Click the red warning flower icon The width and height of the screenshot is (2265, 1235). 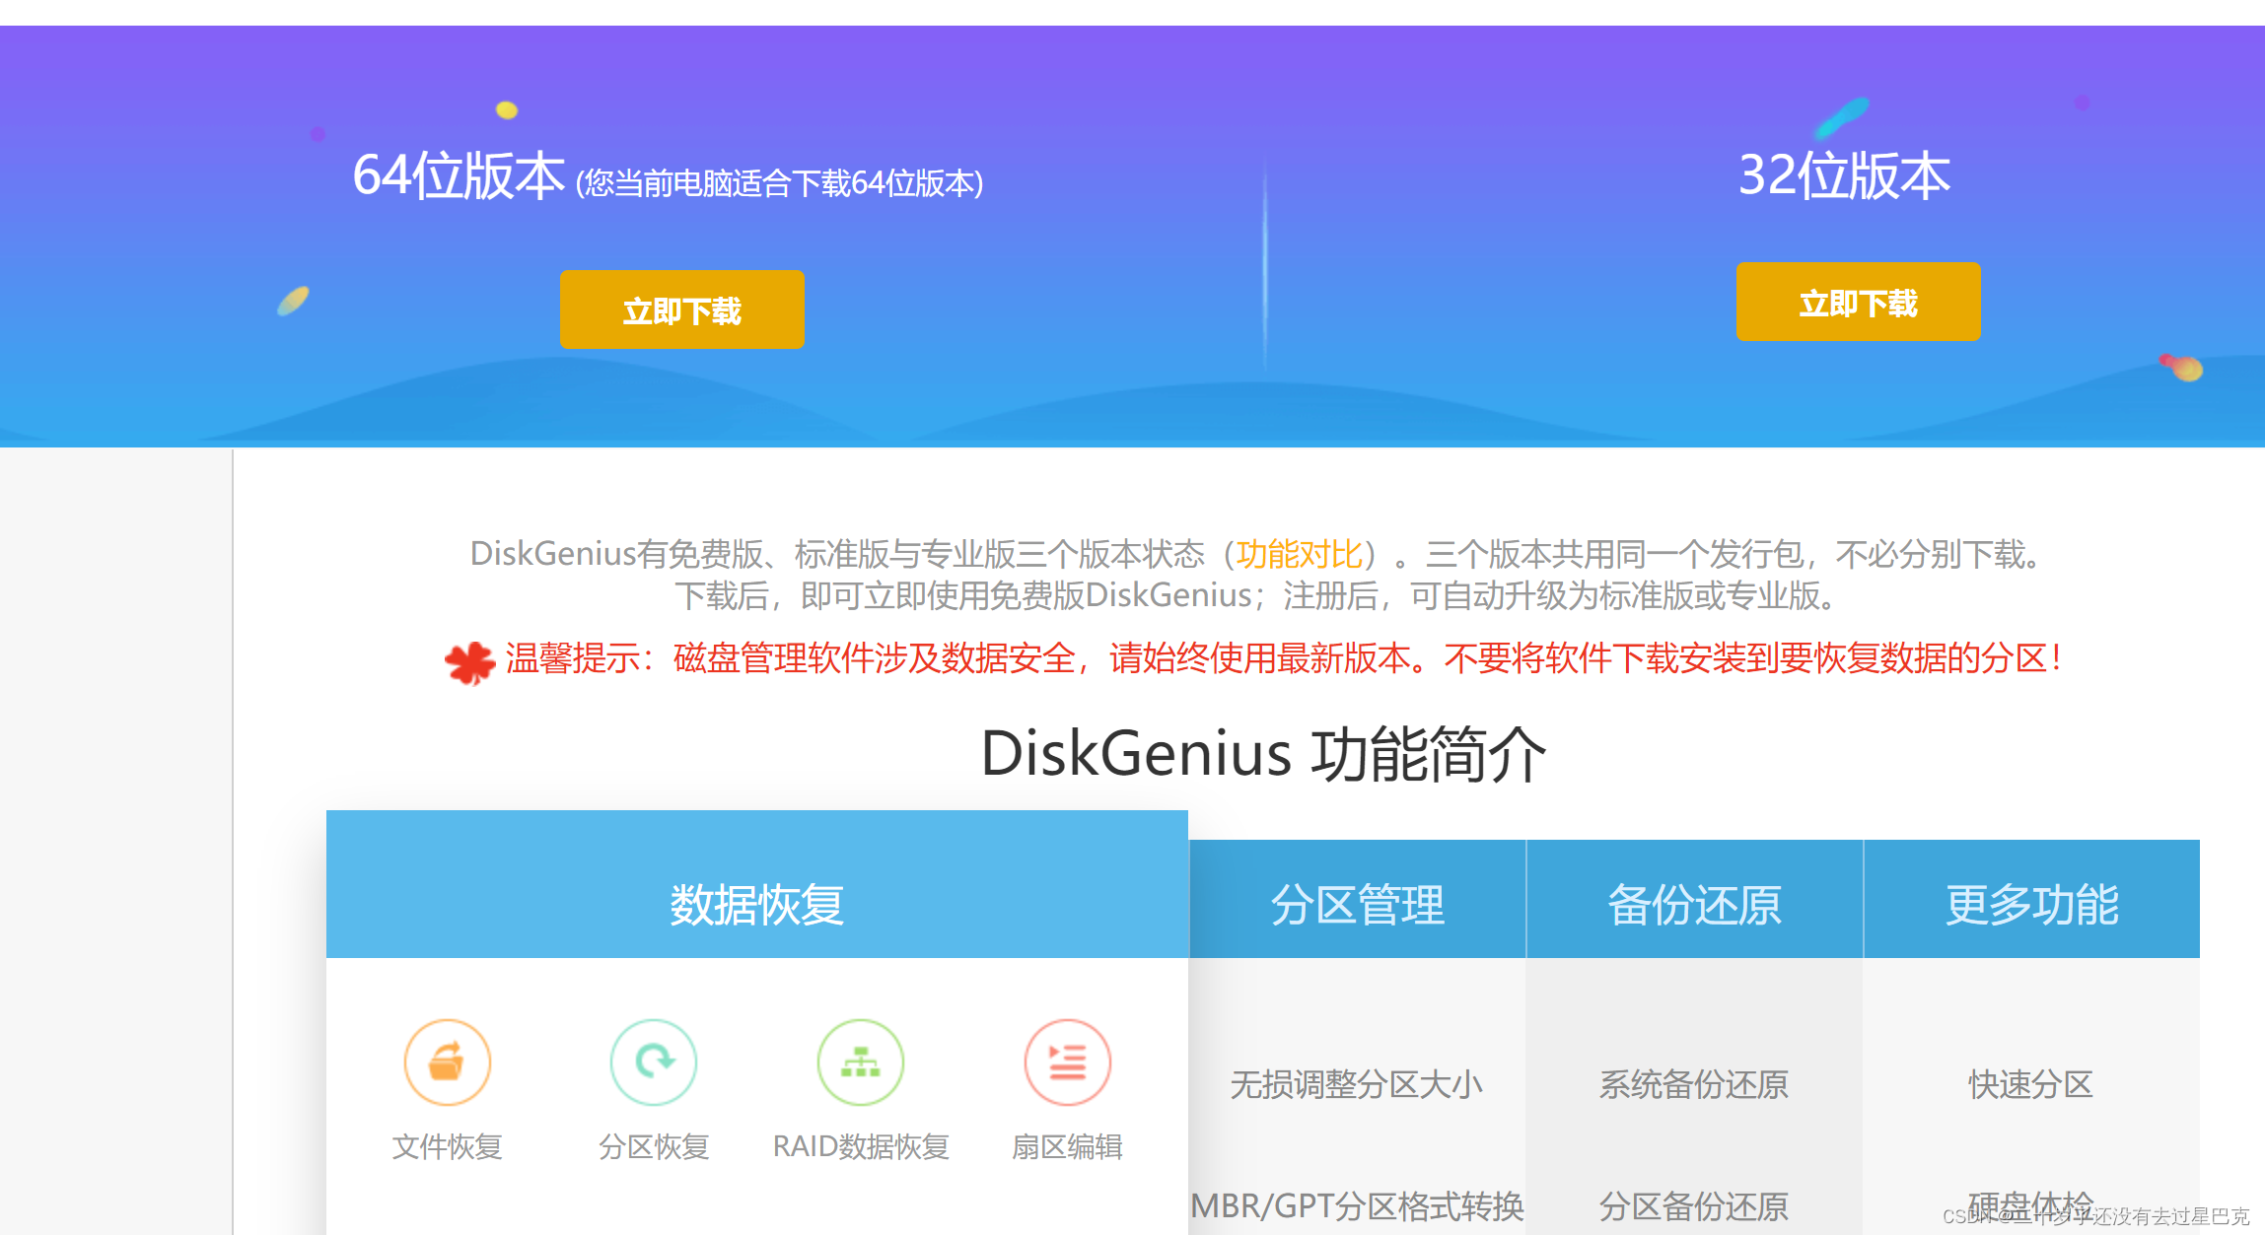pyautogui.click(x=469, y=662)
